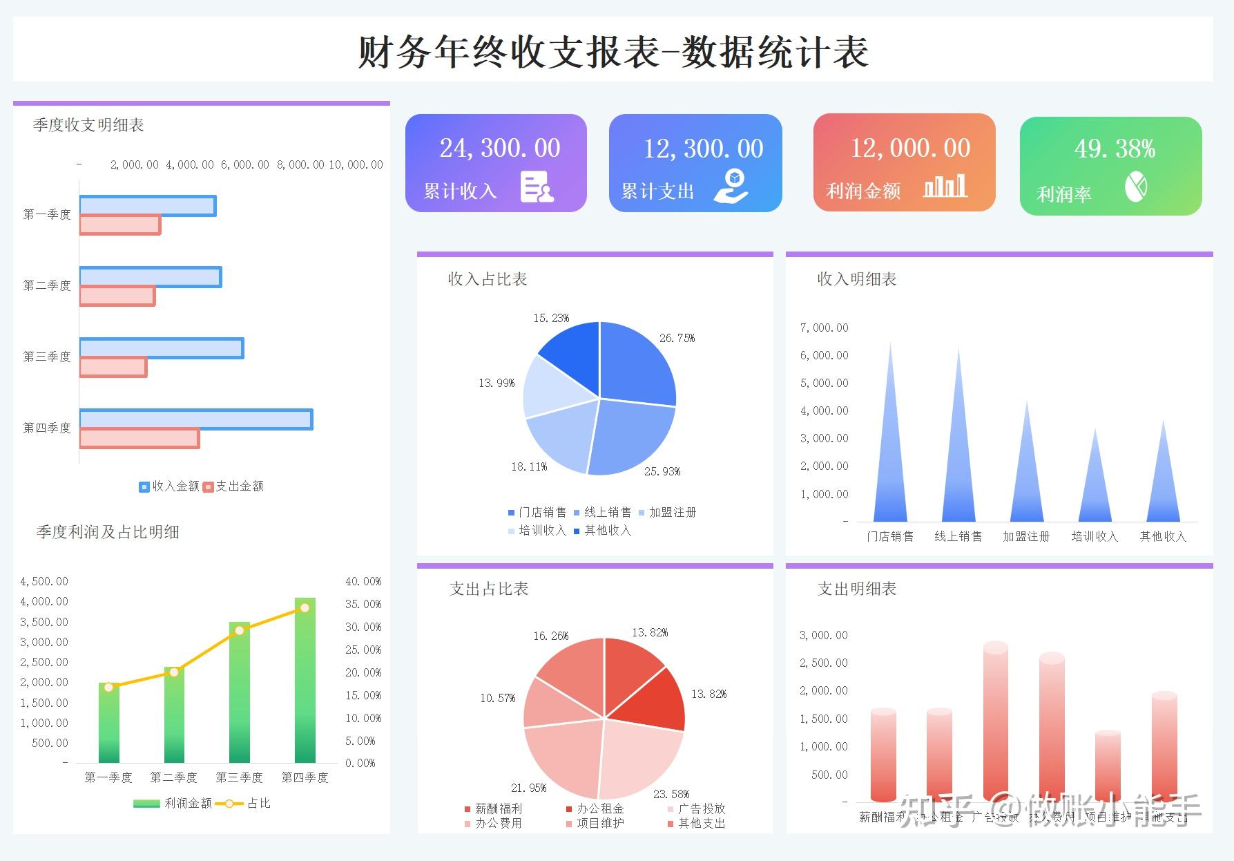Image resolution: width=1234 pixels, height=861 pixels.
Task: Click the 收入明细表 chart title
Action: tap(857, 279)
